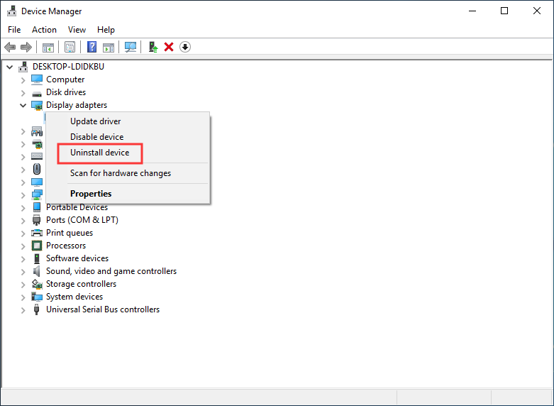Select Scan for hardware changes in context menu
The width and height of the screenshot is (554, 406).
pyautogui.click(x=128, y=173)
